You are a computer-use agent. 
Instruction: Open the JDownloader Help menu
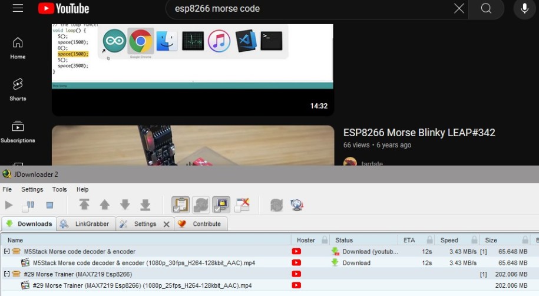tap(82, 189)
